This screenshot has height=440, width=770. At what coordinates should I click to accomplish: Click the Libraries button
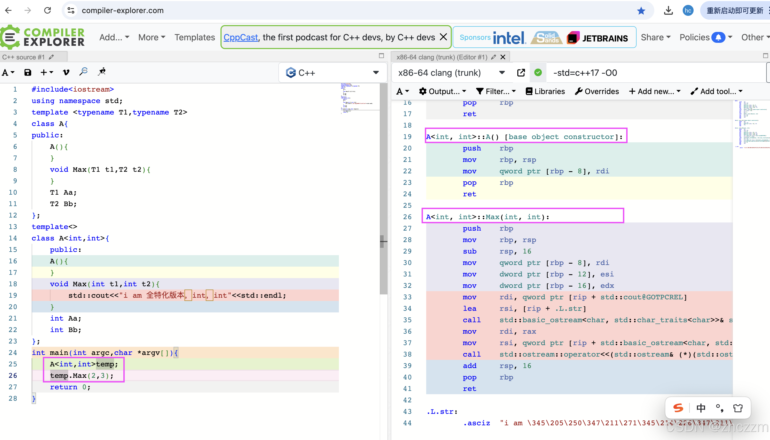tap(545, 91)
